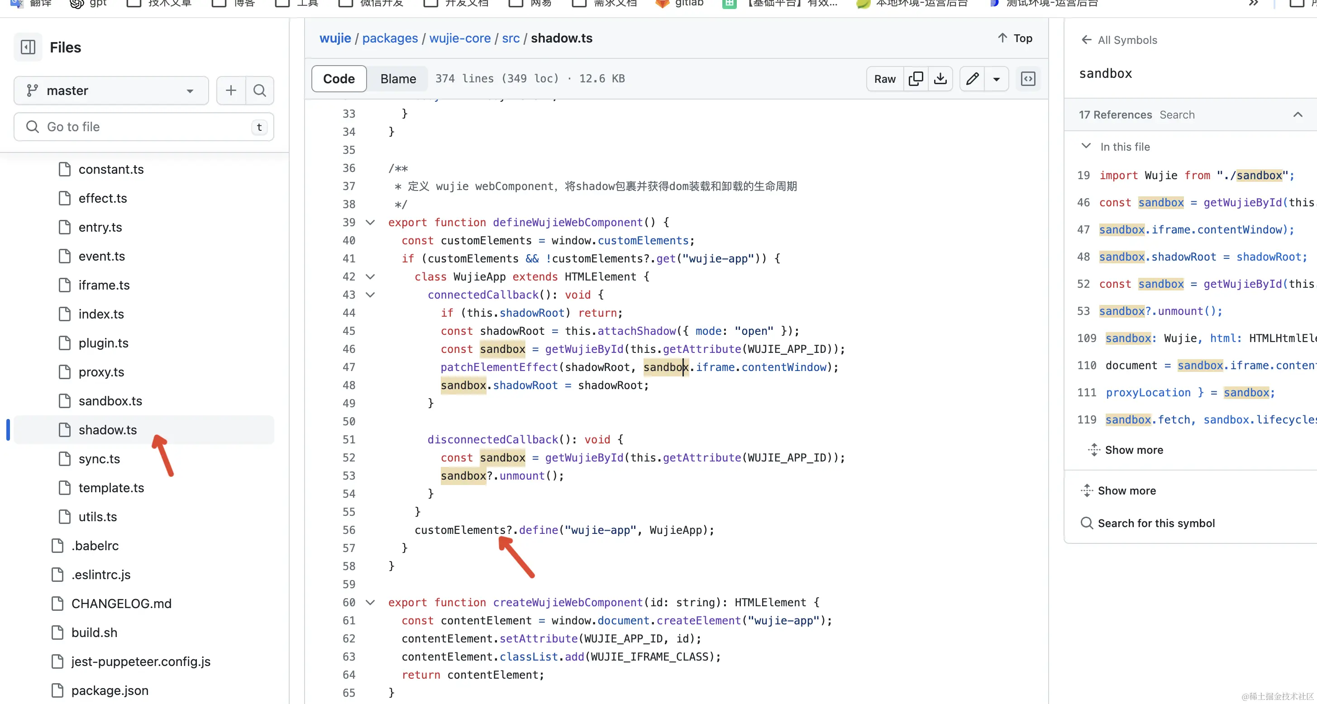Collapse the In this file group

click(x=1086, y=146)
